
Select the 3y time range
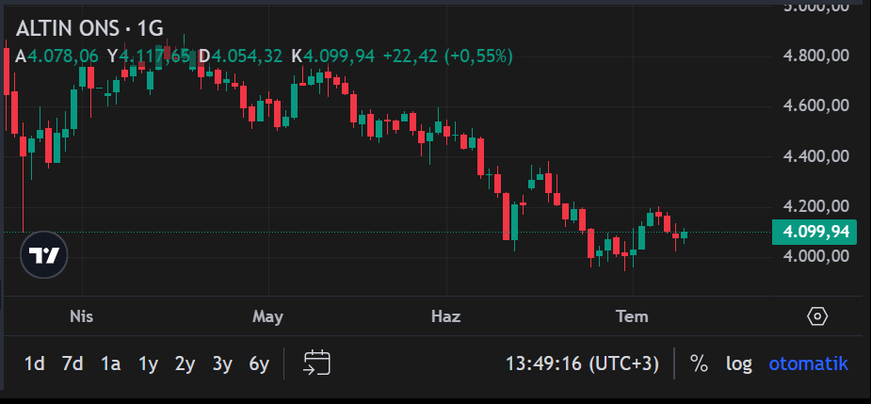click(222, 364)
